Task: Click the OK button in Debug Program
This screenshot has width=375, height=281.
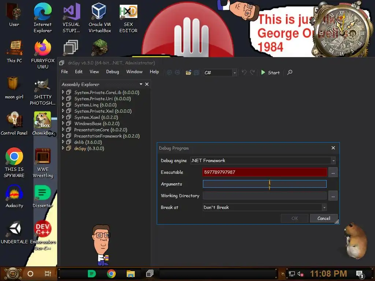Action: [x=294, y=218]
